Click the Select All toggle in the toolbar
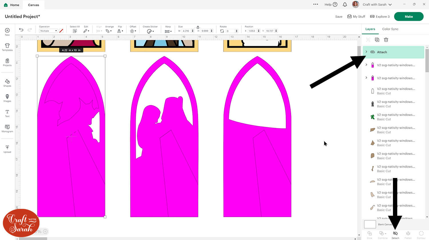 (75, 31)
